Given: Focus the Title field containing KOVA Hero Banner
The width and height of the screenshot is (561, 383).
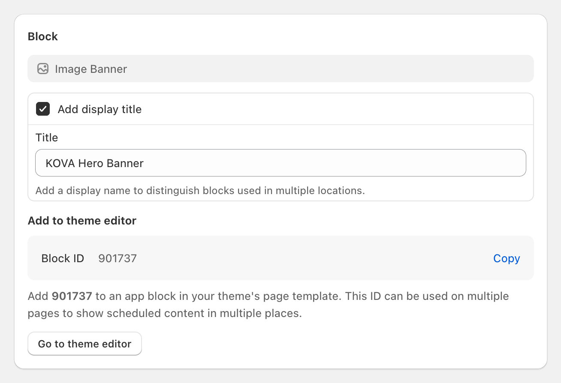Looking at the screenshot, I should (280, 163).
